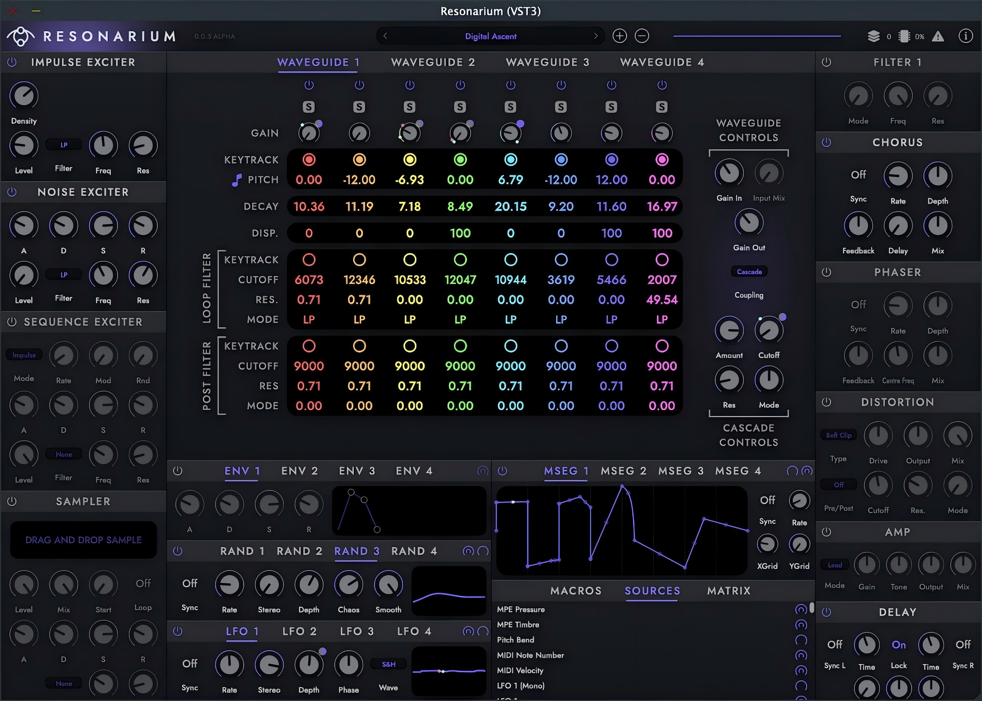The height and width of the screenshot is (701, 982).
Task: Open Noise Exciter LP filter dropdown
Action: tap(63, 275)
